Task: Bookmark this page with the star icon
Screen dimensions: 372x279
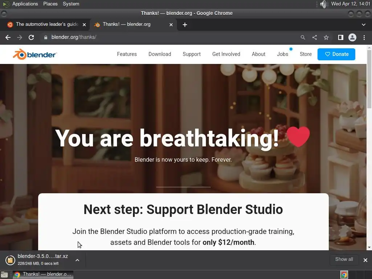Action: [326, 37]
